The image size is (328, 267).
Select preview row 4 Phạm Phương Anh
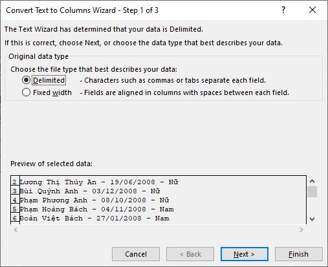pyautogui.click(x=94, y=200)
